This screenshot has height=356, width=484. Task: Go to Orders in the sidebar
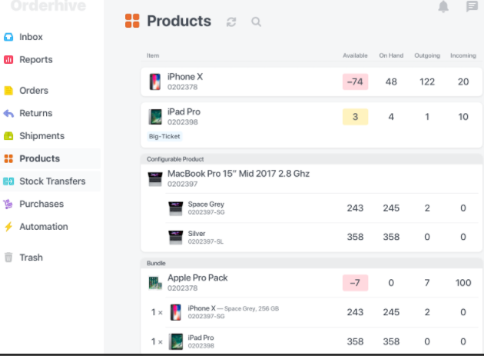33,91
